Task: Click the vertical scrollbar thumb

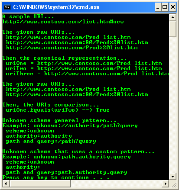Action: (172, 29)
